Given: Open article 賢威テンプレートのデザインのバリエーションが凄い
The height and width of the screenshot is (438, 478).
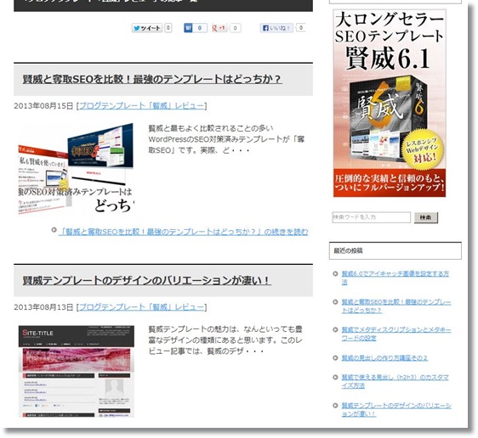Looking at the screenshot, I should [146, 280].
